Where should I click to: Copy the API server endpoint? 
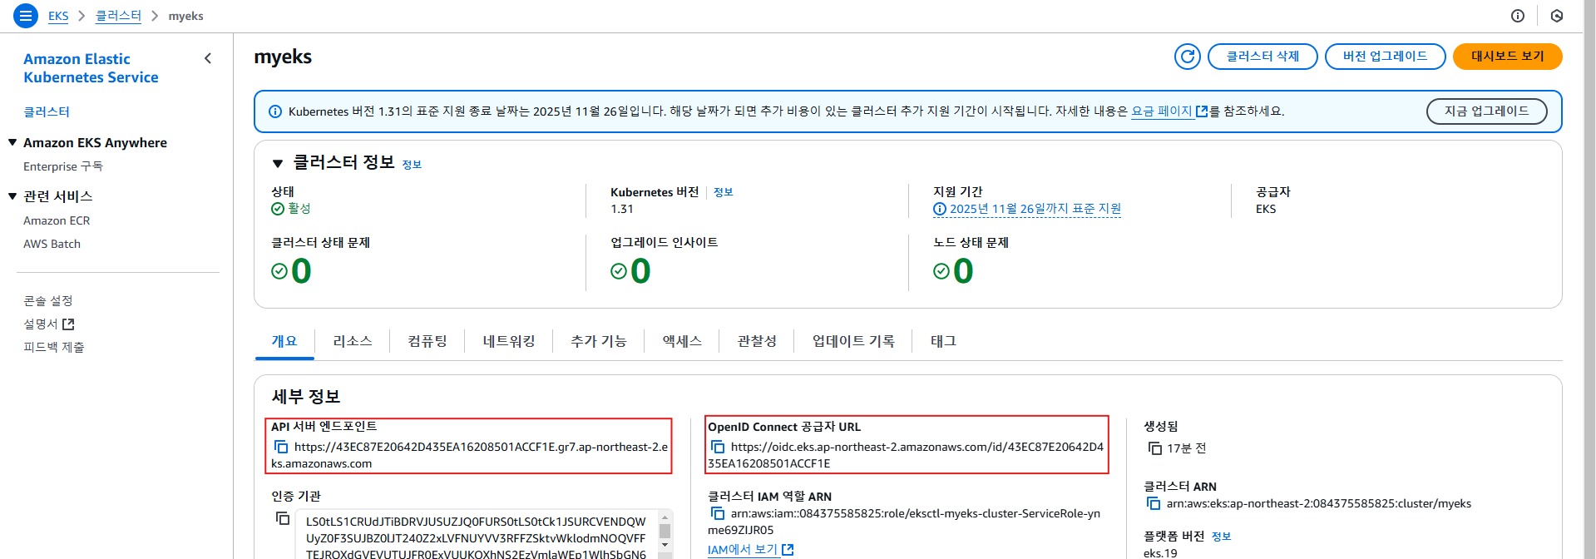click(x=281, y=447)
